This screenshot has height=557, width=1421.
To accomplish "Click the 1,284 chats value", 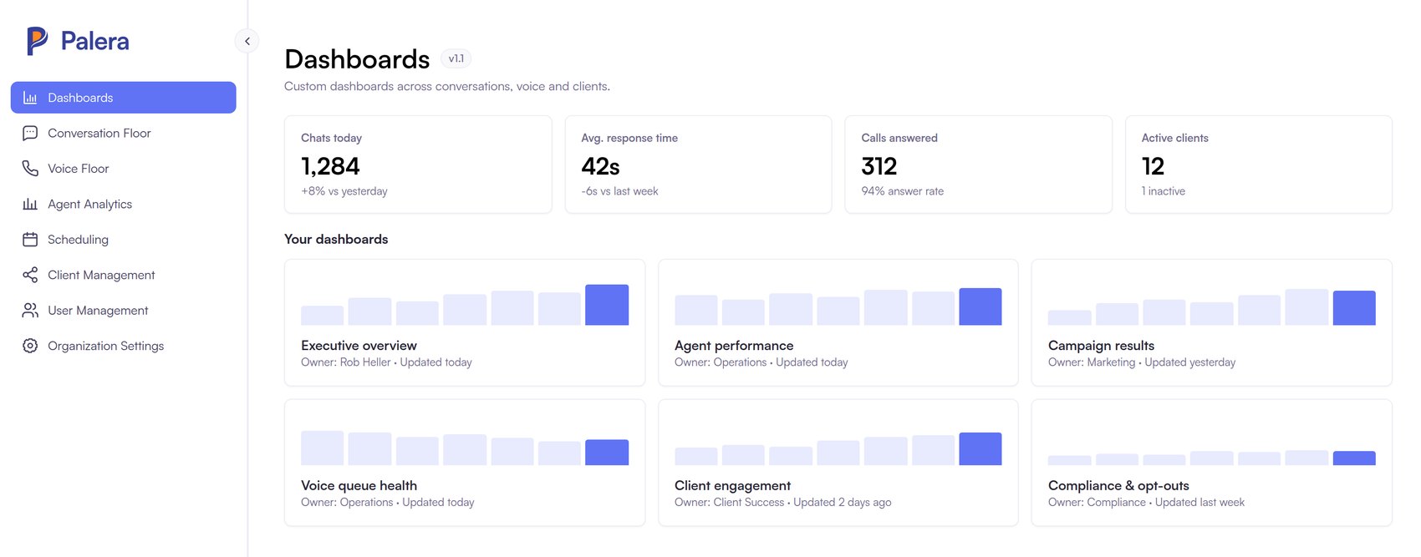I will click(330, 166).
